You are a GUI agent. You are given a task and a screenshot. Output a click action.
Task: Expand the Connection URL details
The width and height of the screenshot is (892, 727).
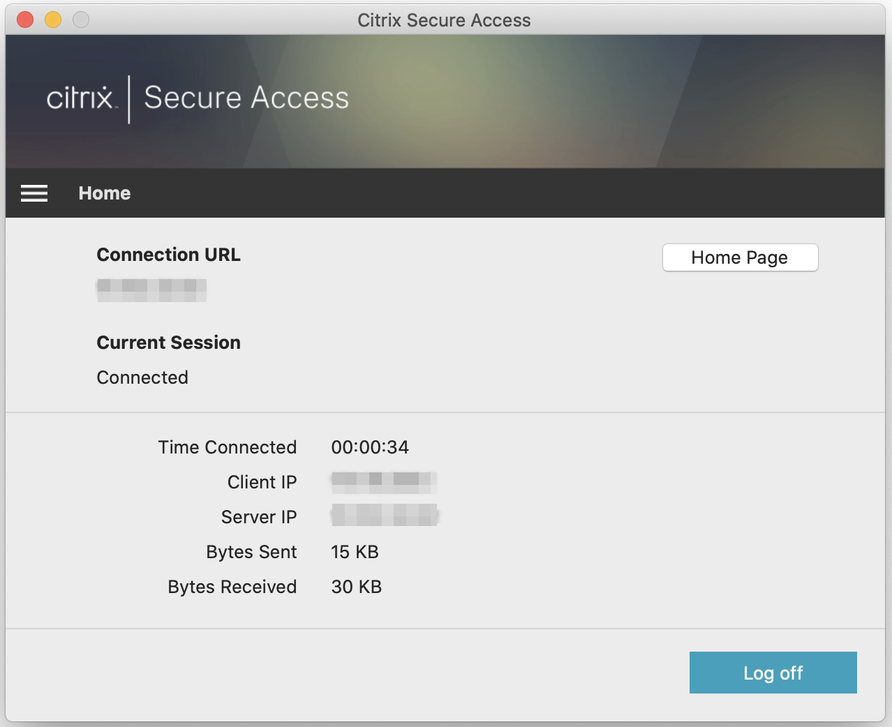[168, 255]
